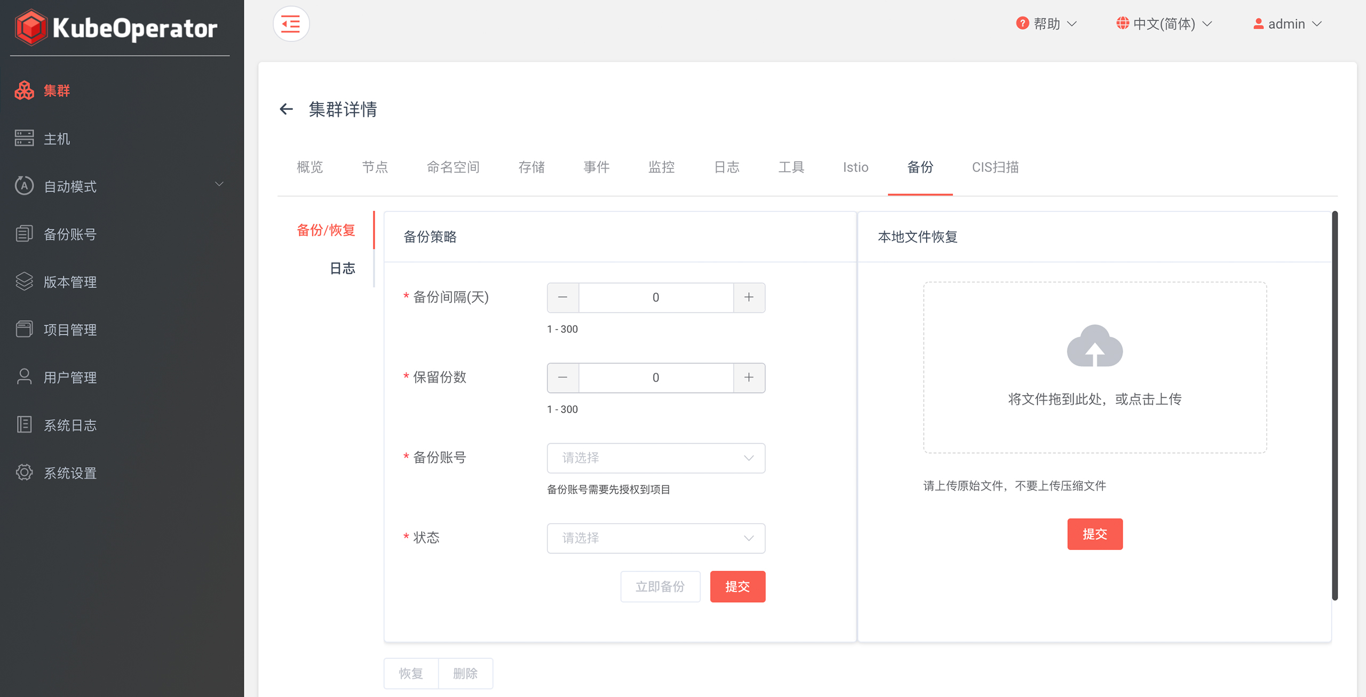Decrease 保留份数 with minus button
The width and height of the screenshot is (1366, 697).
(x=563, y=378)
